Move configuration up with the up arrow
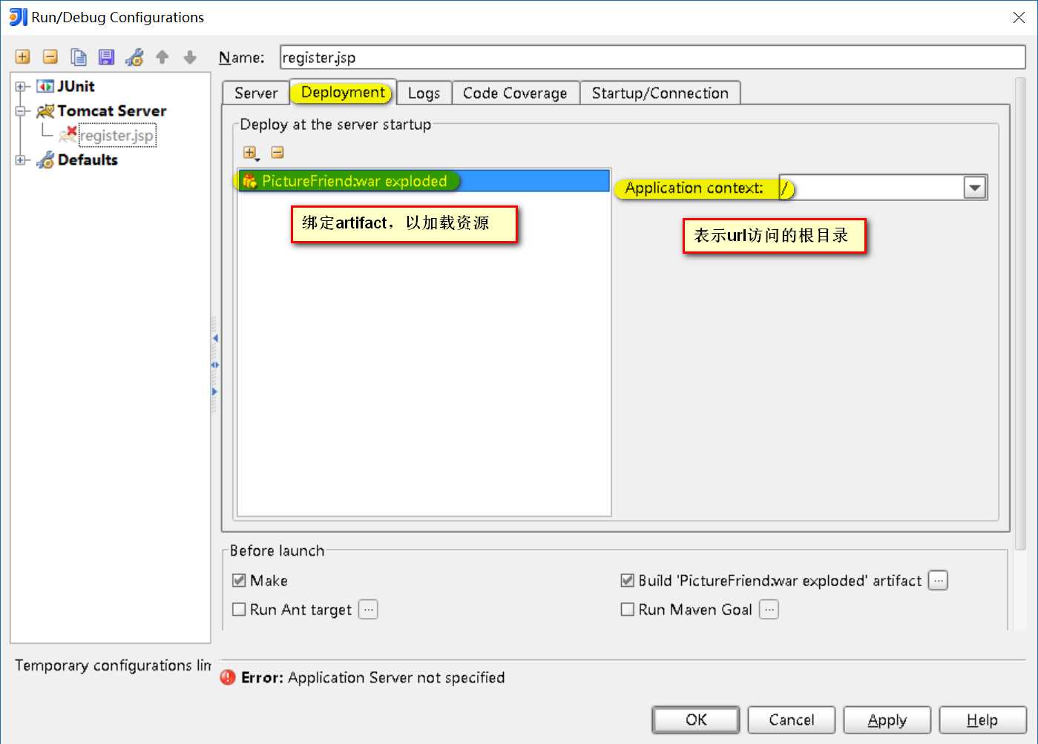Screen dimensions: 1038x744 (x=162, y=57)
